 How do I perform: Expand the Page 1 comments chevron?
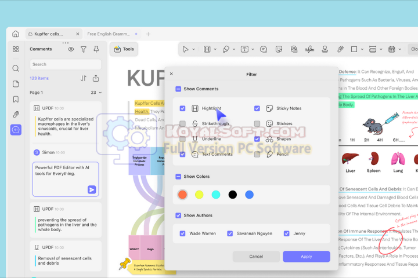click(100, 93)
